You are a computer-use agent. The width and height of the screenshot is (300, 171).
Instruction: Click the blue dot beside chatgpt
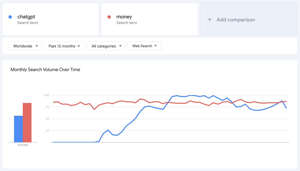pyautogui.click(x=10, y=17)
